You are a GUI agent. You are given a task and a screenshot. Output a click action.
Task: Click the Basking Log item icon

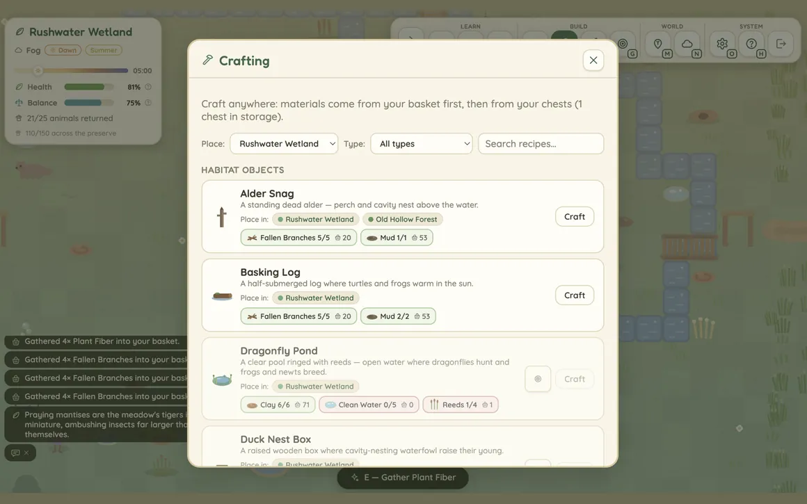222,295
